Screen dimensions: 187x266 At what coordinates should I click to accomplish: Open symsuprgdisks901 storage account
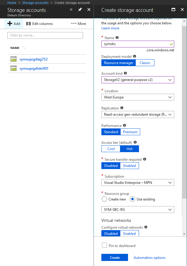(34, 69)
